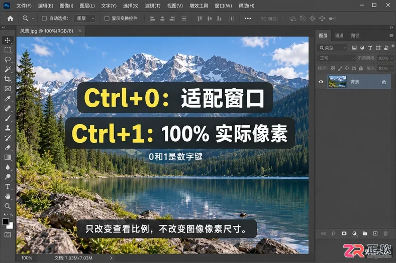Click align bottom edges icon

pos(219,19)
